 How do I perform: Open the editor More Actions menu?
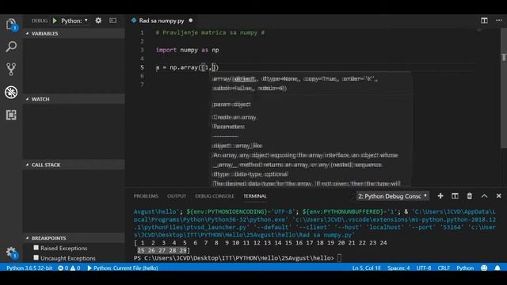click(x=499, y=21)
